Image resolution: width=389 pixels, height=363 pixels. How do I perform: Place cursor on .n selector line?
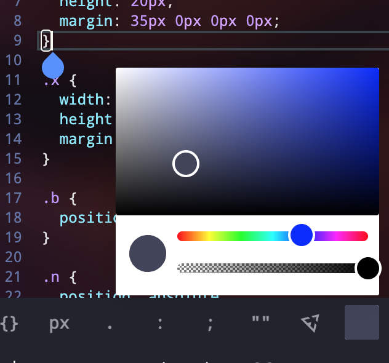point(60,277)
